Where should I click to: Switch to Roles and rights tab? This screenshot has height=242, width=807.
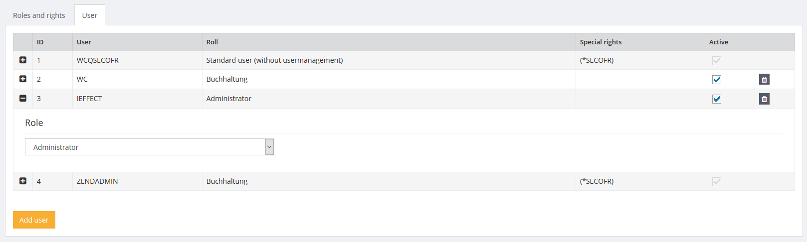coord(39,15)
